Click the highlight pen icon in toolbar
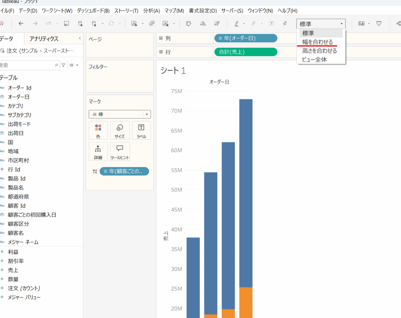The height and width of the screenshot is (318, 401). tap(237, 23)
